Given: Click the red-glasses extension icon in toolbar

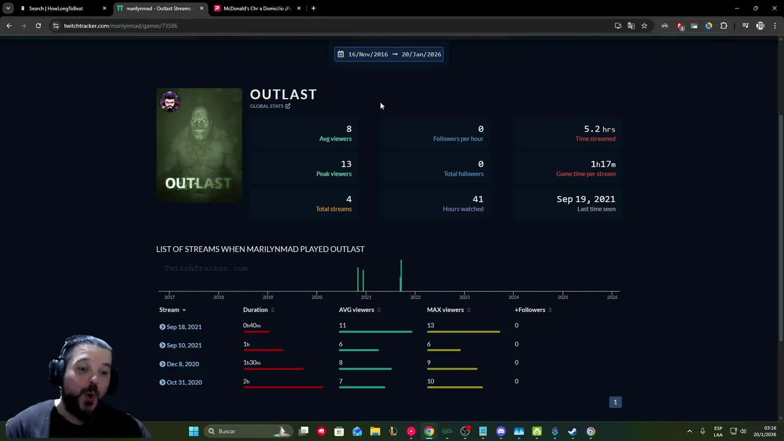Looking at the screenshot, I should point(665,26).
